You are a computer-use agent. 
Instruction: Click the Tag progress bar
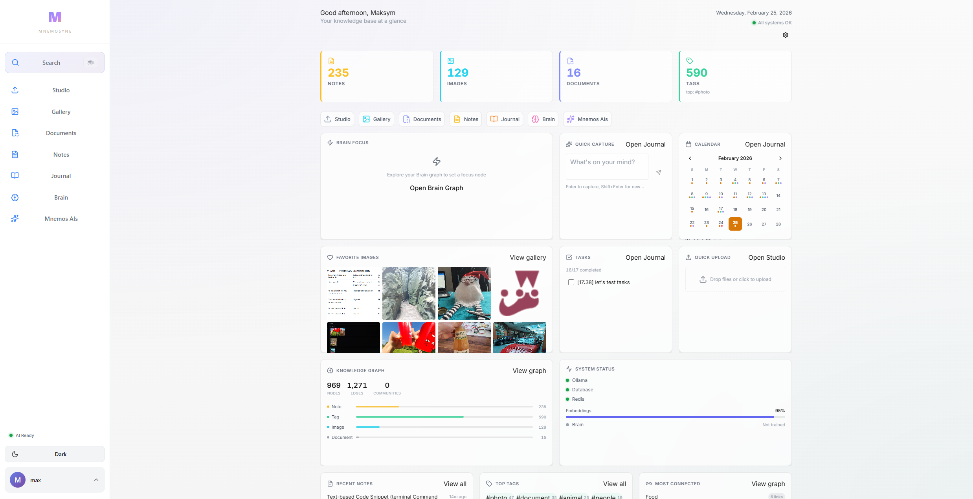tap(444, 417)
